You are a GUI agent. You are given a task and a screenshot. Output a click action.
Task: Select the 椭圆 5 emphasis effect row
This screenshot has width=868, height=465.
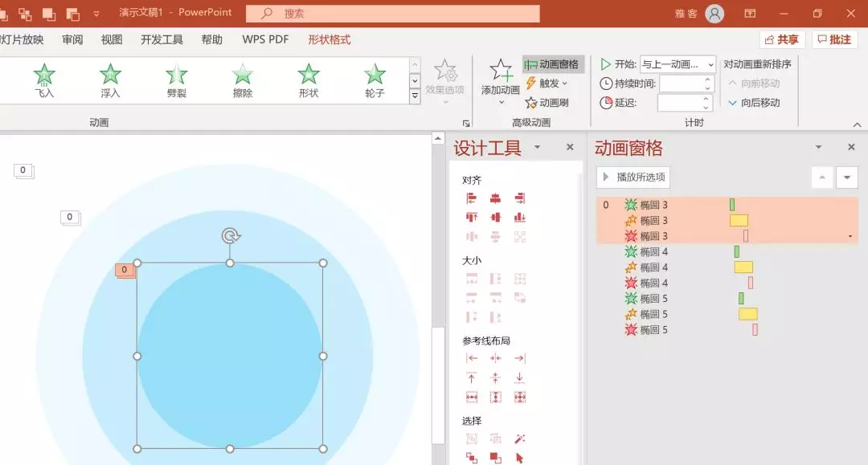(727, 314)
